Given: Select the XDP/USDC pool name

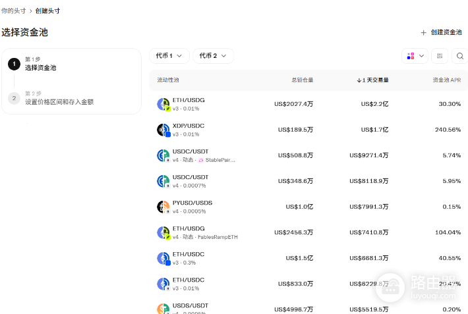Looking at the screenshot, I should point(189,126).
